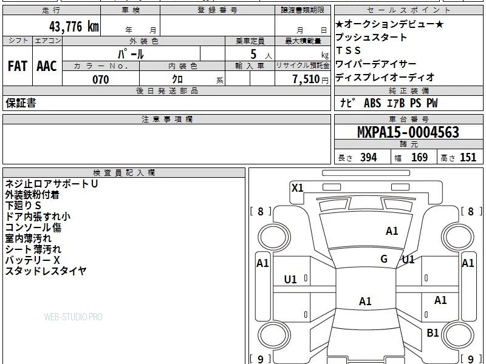
Task: Click the リサイクル預託金 header
Action: [303, 66]
